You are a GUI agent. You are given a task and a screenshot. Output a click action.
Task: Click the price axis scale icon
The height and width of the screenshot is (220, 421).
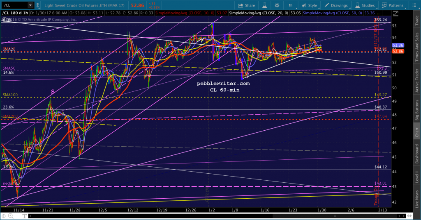395,14
